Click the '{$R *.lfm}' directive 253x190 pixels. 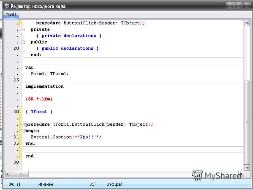39,99
